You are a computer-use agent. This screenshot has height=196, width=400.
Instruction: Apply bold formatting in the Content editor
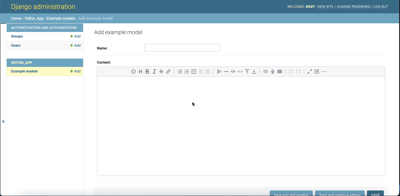pos(147,71)
